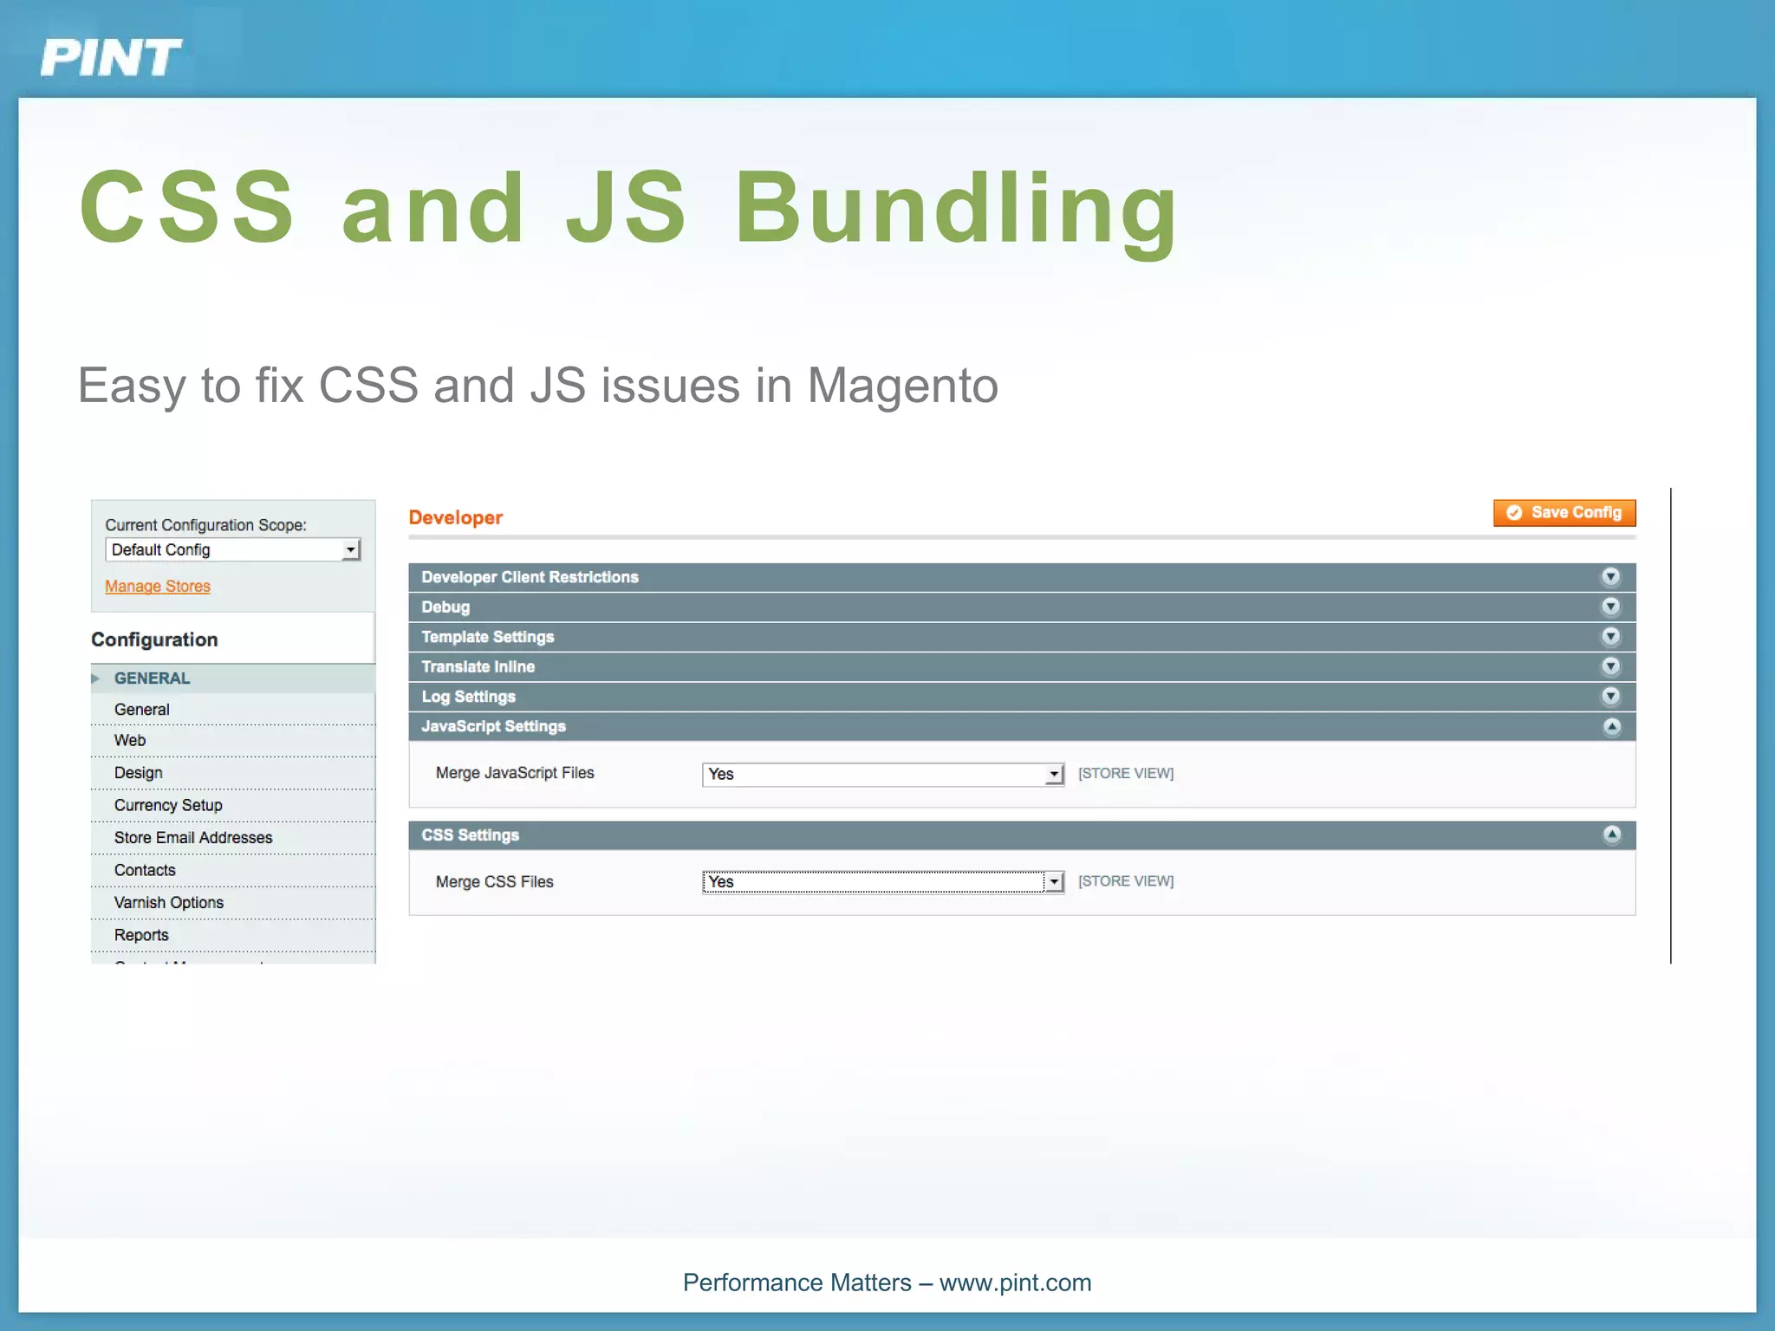Select Varnish Options menu item

232,903
